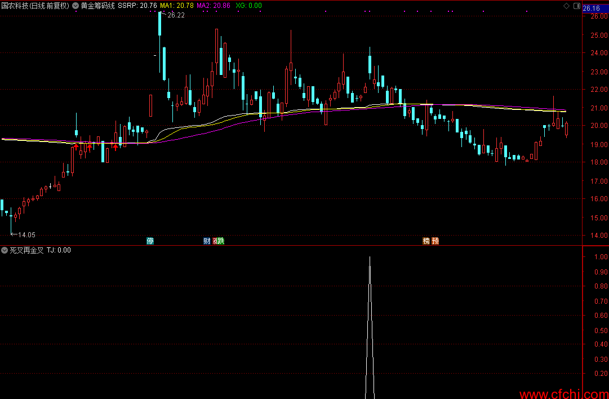Click the green 跌 event badge
This screenshot has width=609, height=399.
click(221, 241)
